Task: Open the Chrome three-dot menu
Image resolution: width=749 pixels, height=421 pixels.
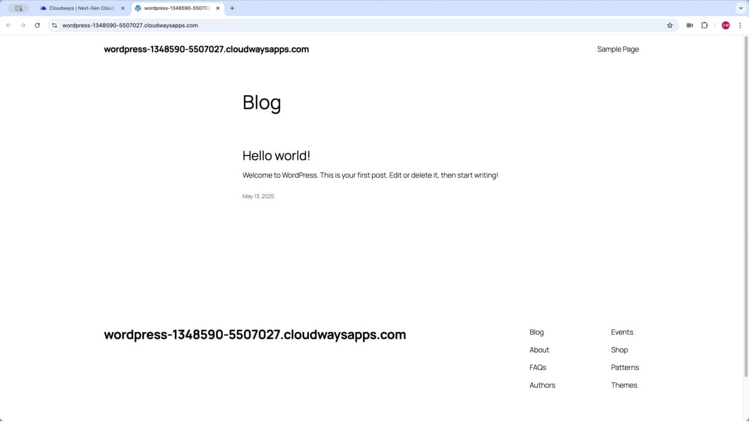Action: (740, 25)
